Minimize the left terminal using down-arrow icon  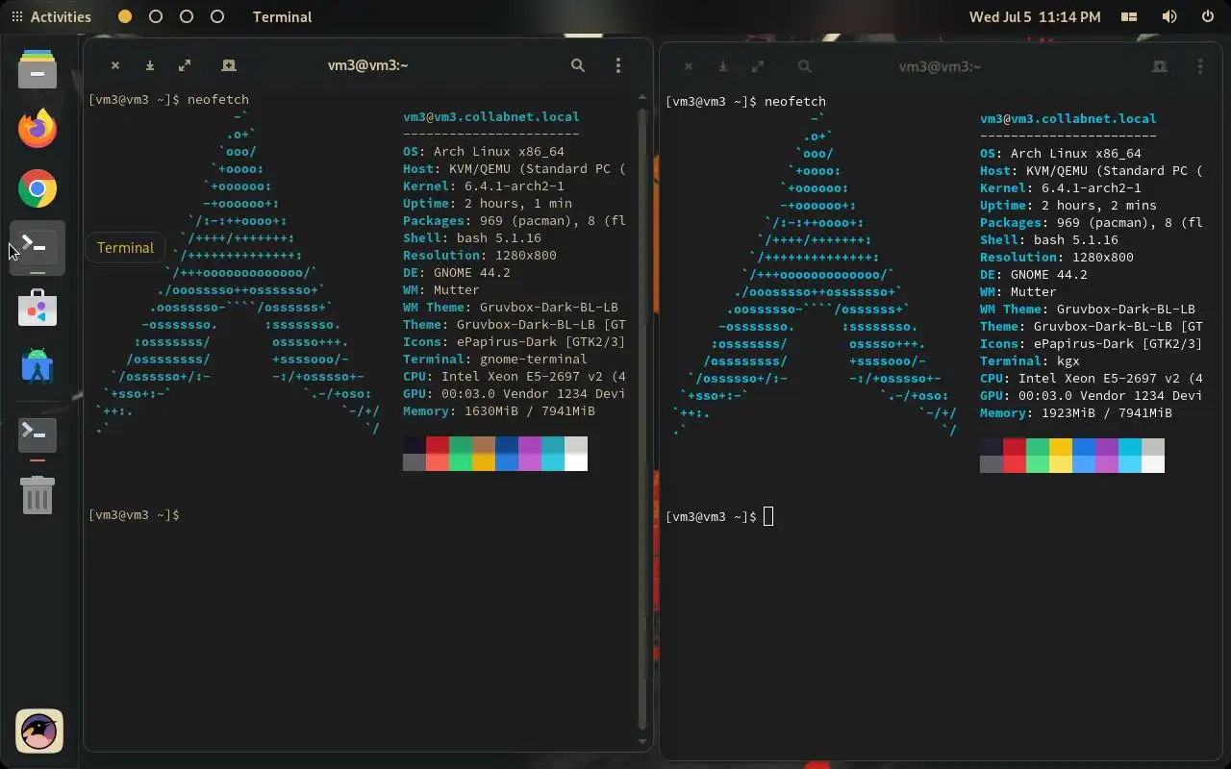point(150,65)
